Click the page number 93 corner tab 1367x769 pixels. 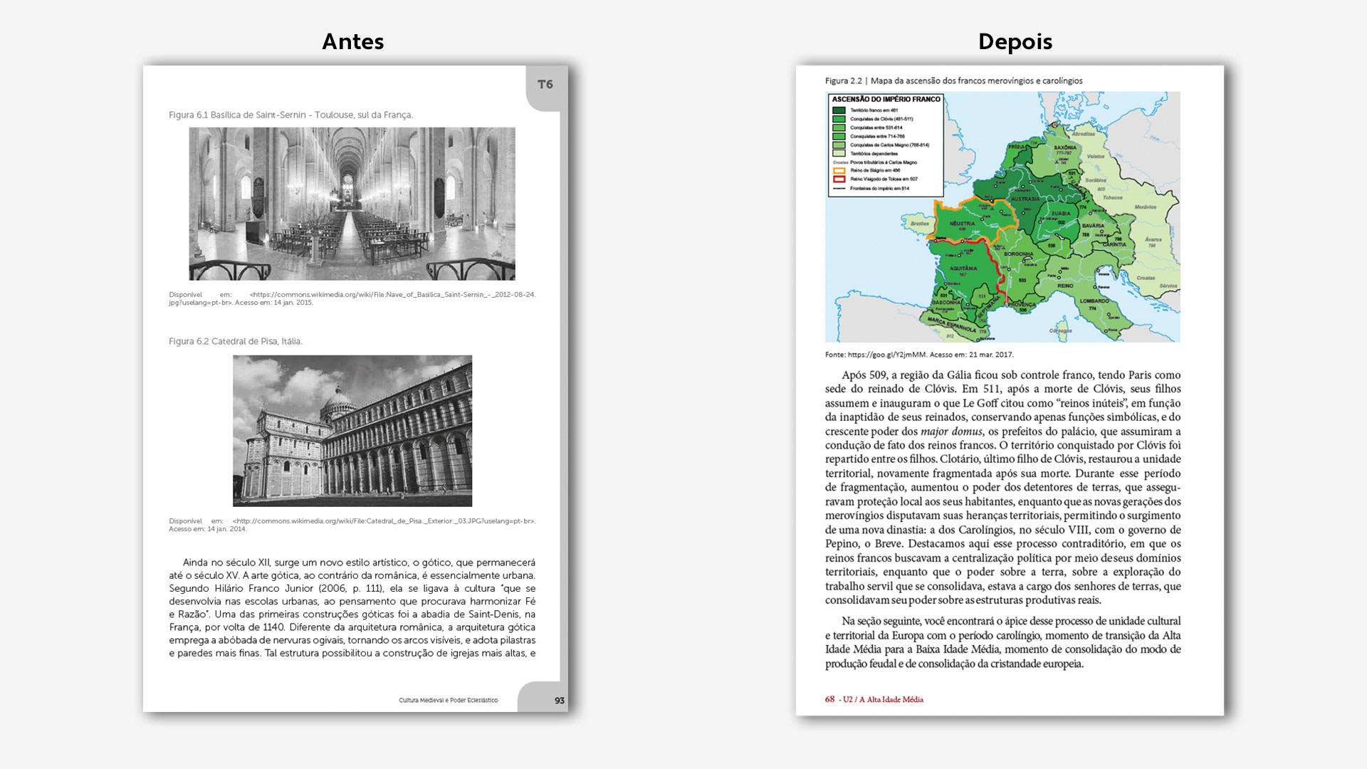click(x=559, y=701)
